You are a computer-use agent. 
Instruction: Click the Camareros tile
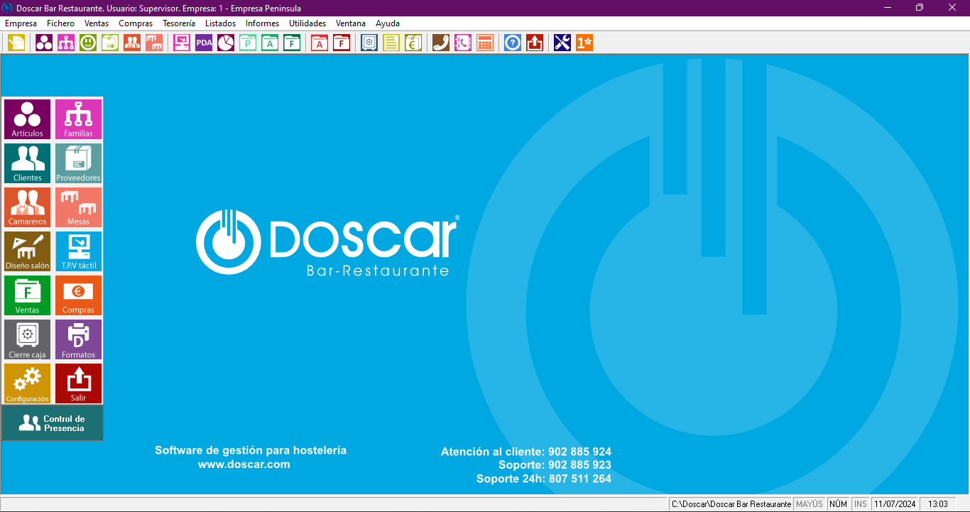point(27,207)
